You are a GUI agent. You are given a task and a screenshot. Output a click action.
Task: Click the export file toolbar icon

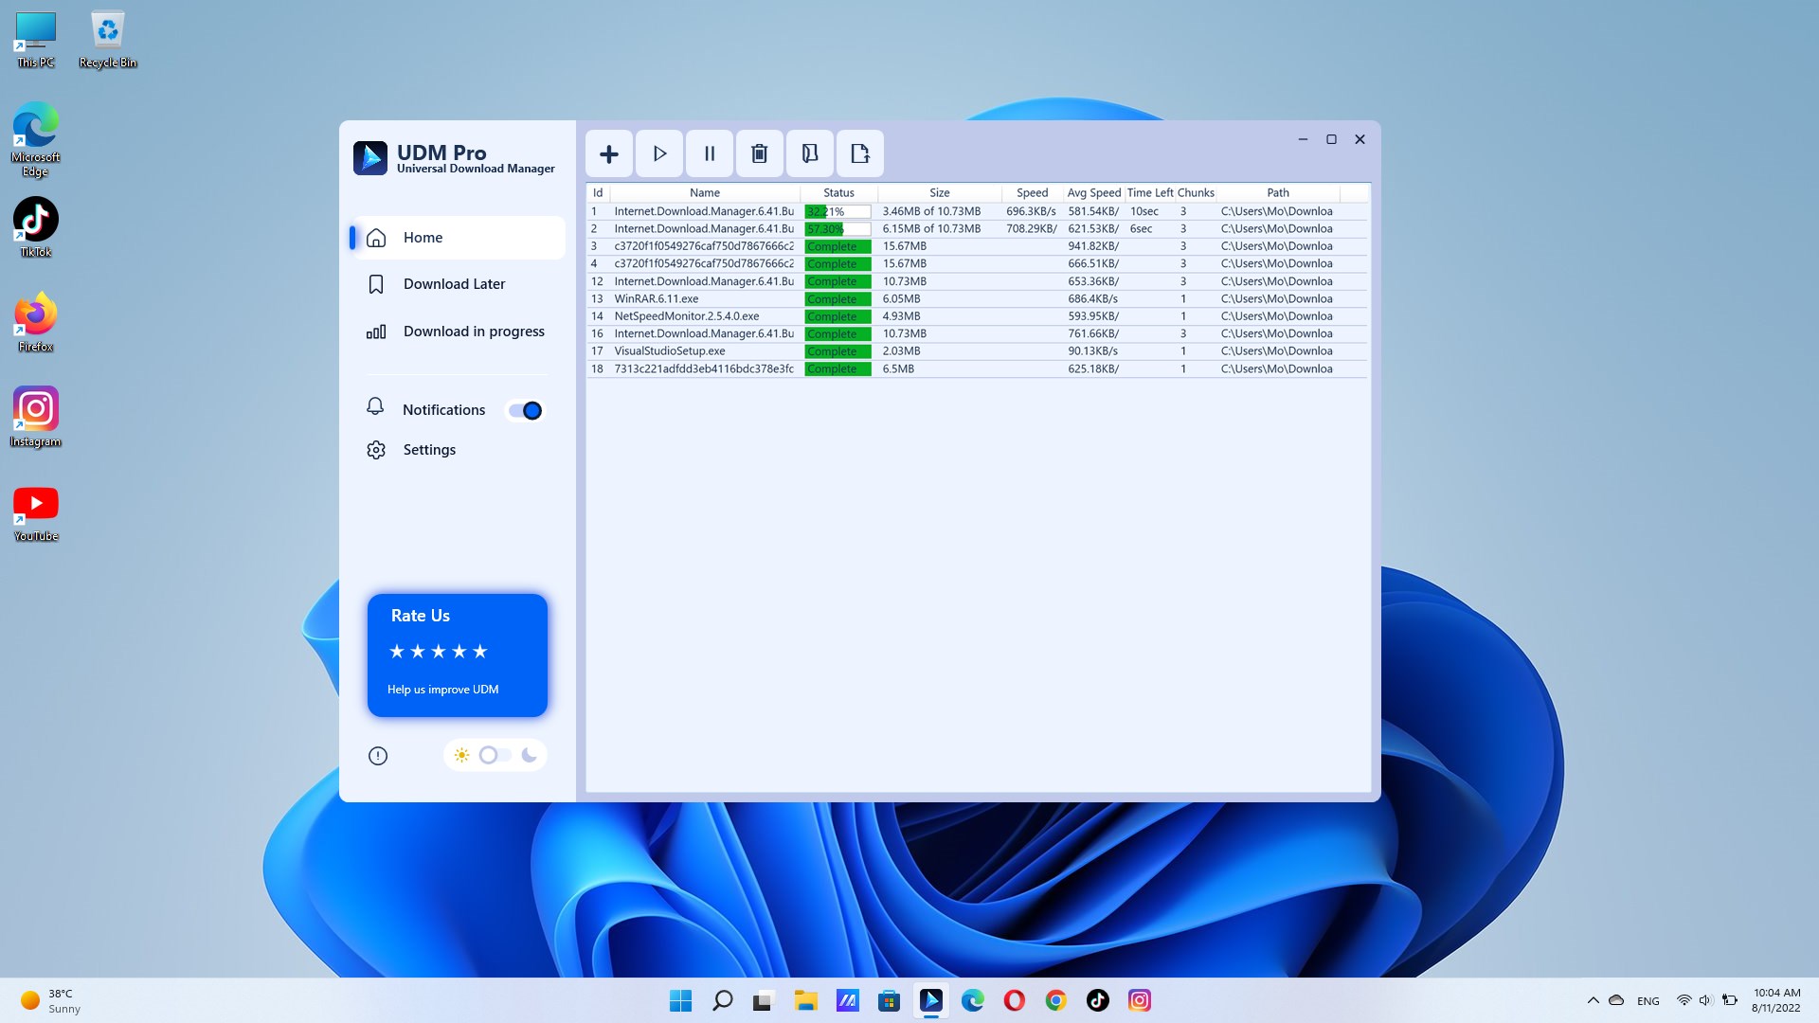coord(860,153)
